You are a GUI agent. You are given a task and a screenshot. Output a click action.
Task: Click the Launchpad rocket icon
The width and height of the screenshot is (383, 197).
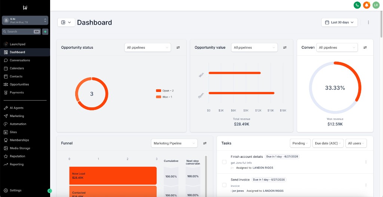click(x=6, y=44)
